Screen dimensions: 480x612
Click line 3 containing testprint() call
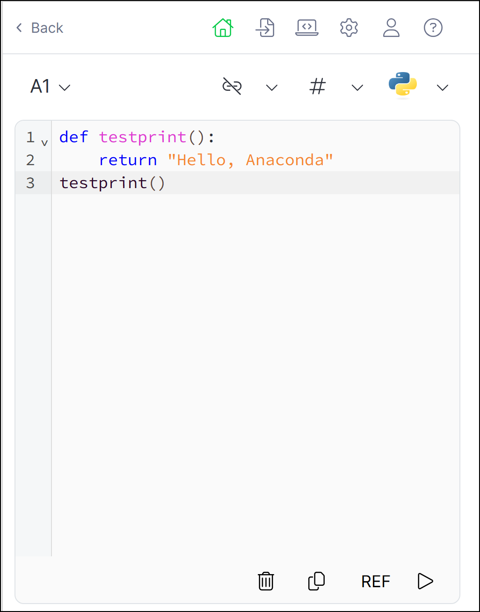point(112,183)
